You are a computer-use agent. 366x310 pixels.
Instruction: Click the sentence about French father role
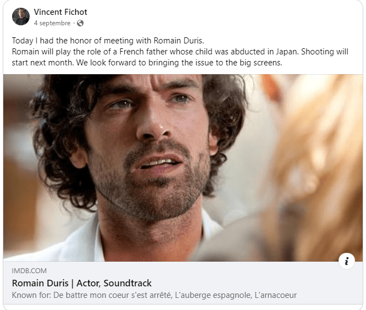click(155, 52)
